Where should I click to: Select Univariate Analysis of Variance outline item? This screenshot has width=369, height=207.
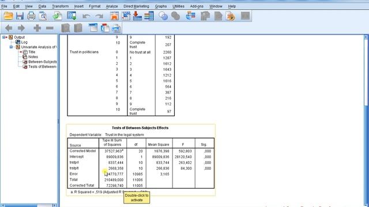(x=39, y=47)
